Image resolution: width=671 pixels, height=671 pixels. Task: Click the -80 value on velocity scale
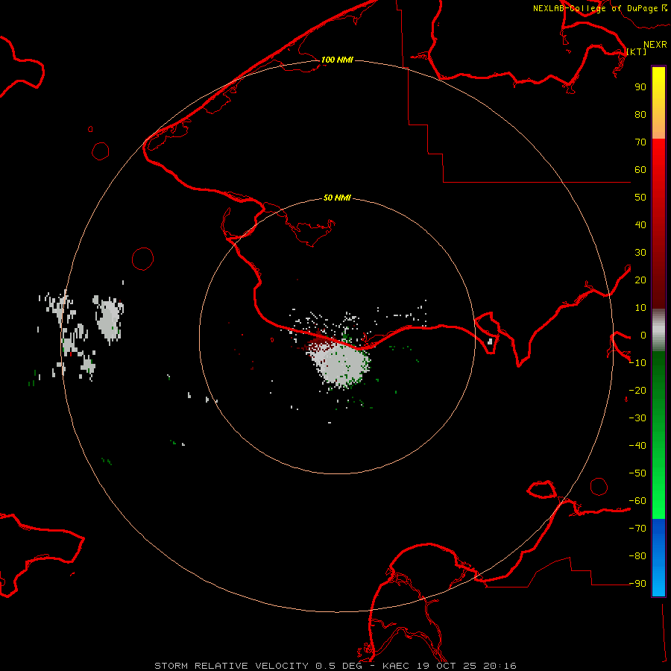click(x=637, y=556)
